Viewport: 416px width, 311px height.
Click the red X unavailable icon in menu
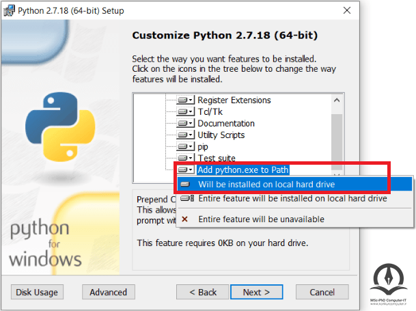[184, 219]
